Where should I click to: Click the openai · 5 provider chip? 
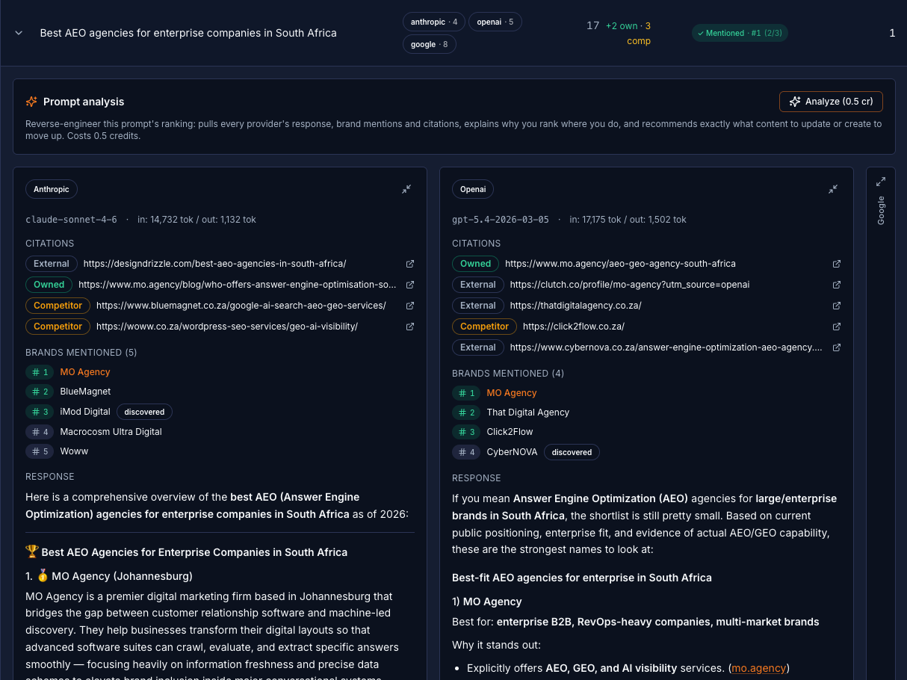coord(495,22)
